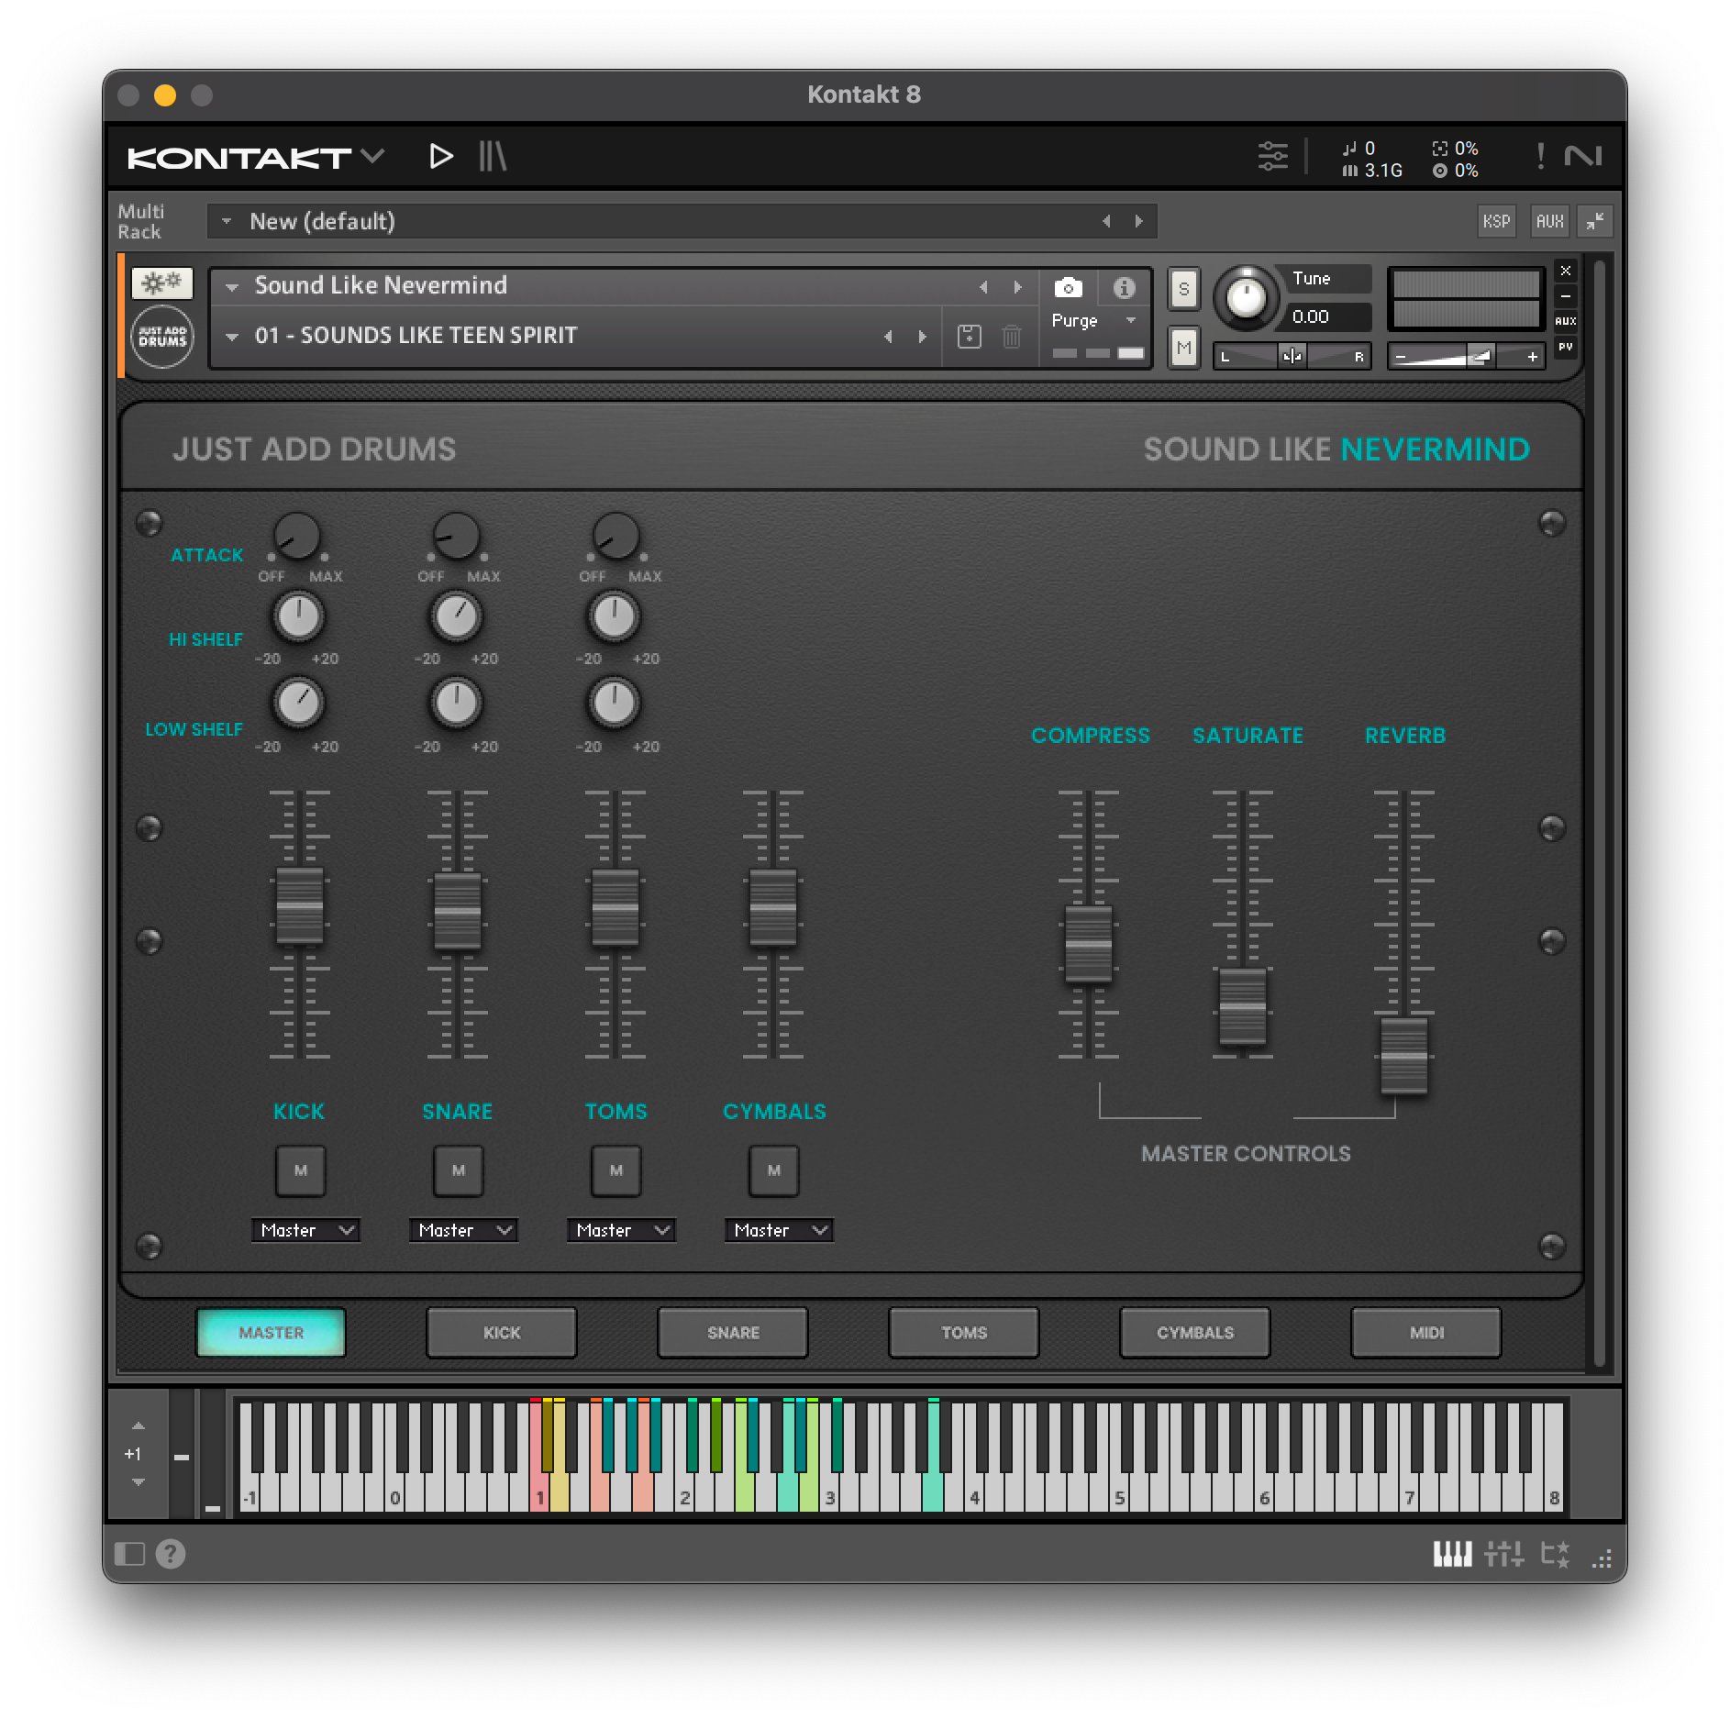Click the Just Add Drums logo badge
The image size is (1730, 1719).
point(162,337)
